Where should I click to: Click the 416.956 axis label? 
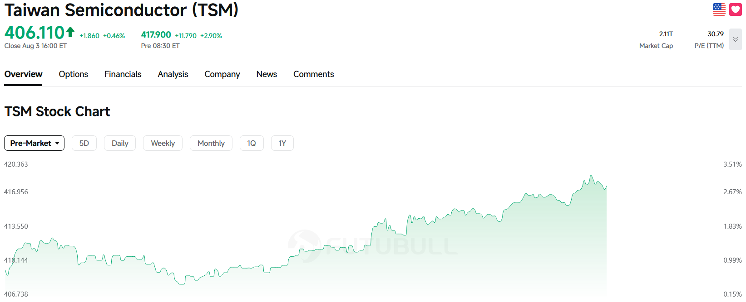coord(16,192)
